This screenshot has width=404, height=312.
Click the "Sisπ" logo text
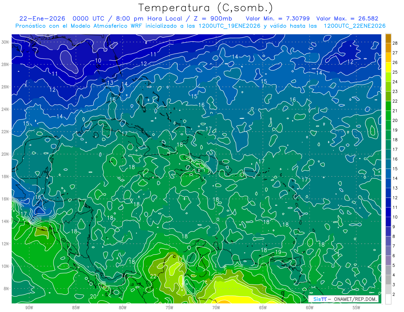(x=320, y=299)
